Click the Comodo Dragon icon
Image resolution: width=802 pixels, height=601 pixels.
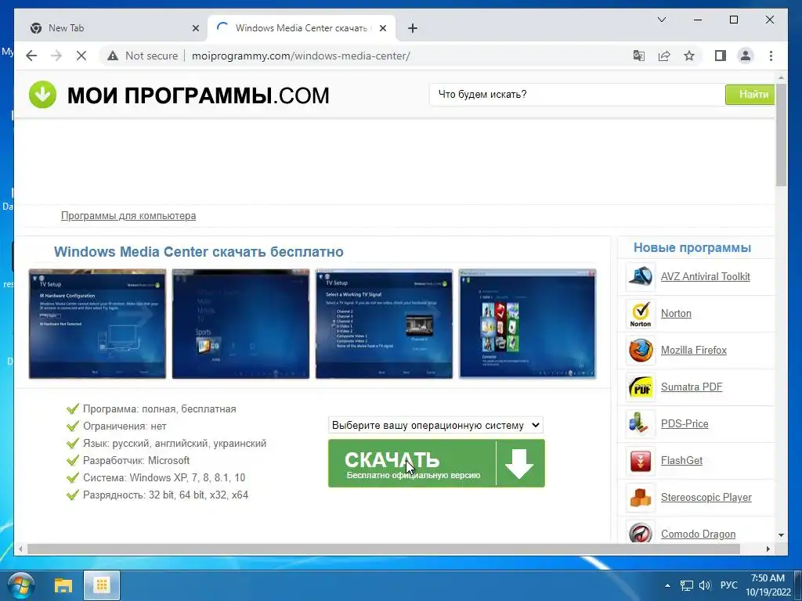[641, 532]
